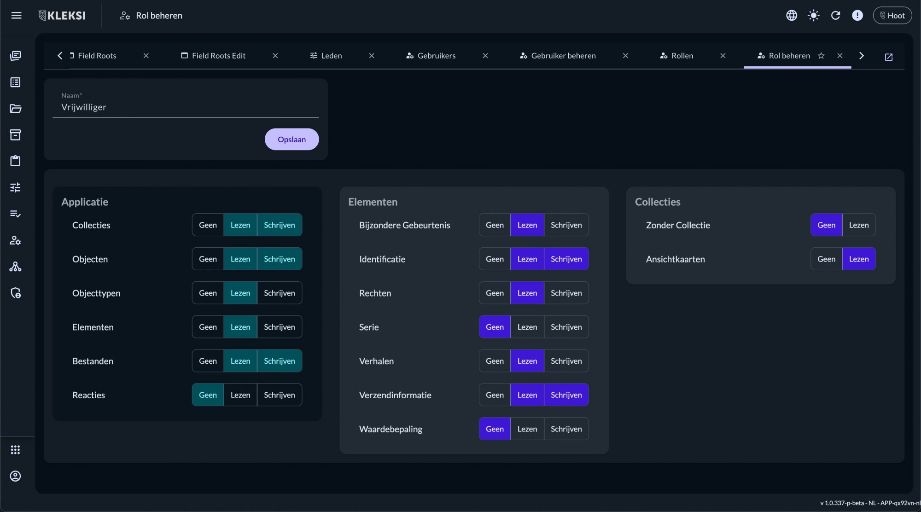Click the globe language icon

[792, 16]
